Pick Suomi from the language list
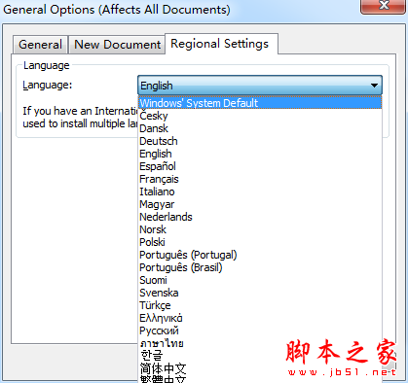The height and width of the screenshot is (383, 408). [x=260, y=280]
